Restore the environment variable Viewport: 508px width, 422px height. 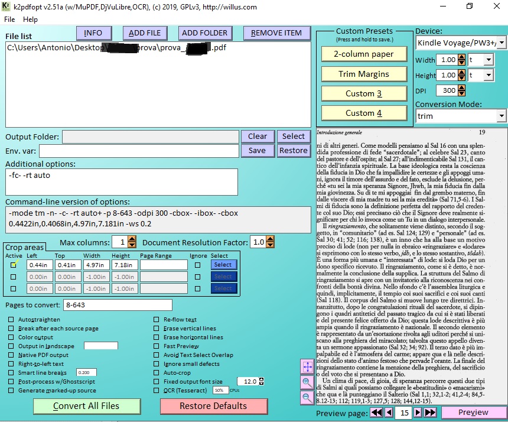point(293,151)
